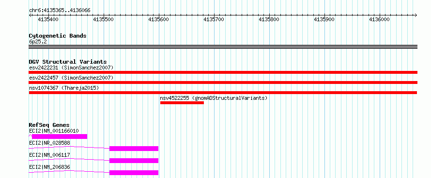Screen dimensions: 431x178
Task: Click the Cytogenetic Bands track title
Action: click(x=58, y=36)
